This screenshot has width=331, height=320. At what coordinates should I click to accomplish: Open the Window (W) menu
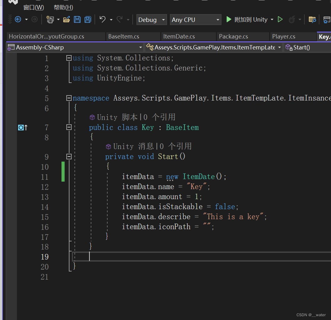coord(33,8)
